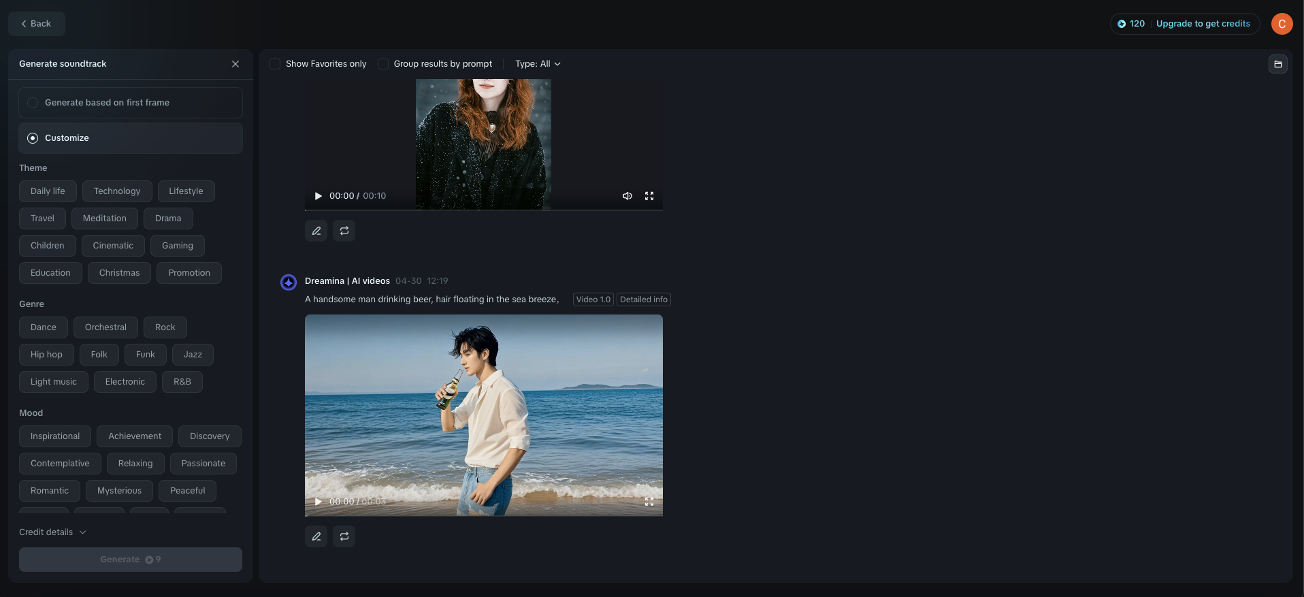The image size is (1304, 597).
Task: Open Detailed info for the beach video
Action: tap(644, 300)
